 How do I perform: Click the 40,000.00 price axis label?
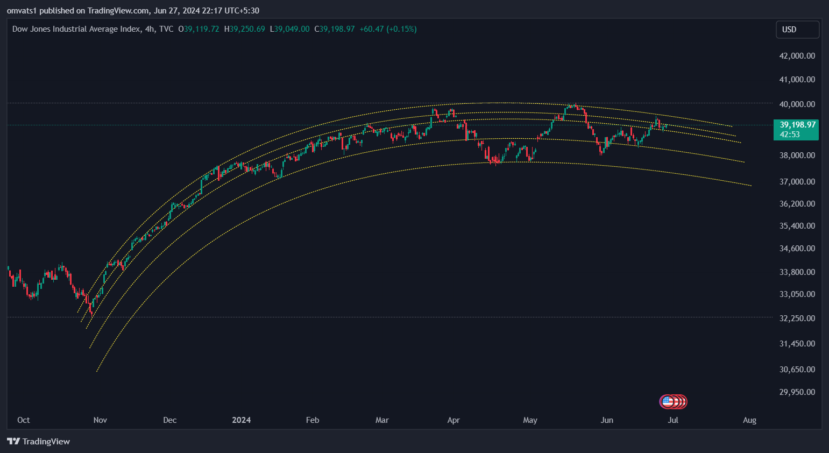point(797,104)
